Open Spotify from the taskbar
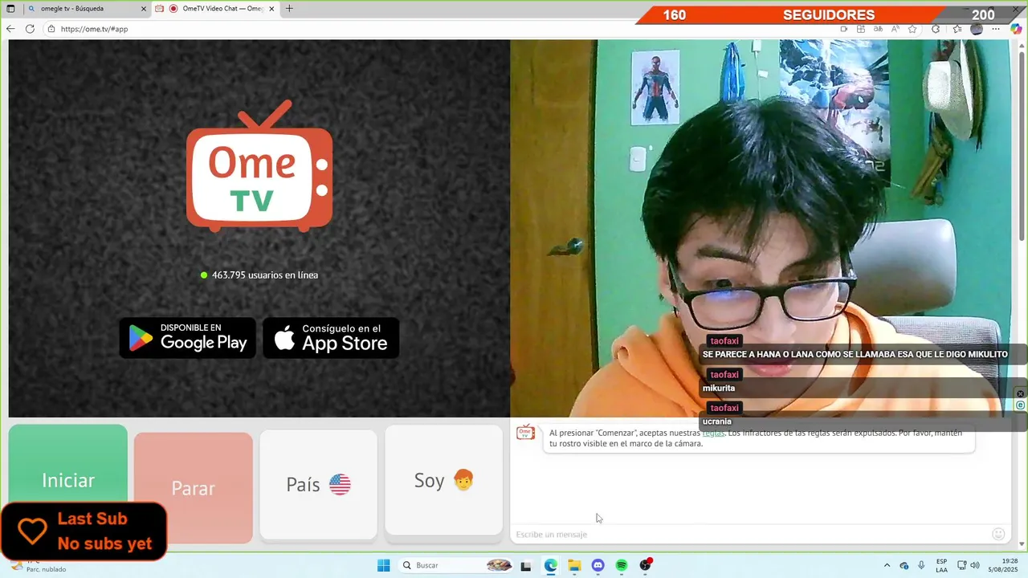Viewport: 1028px width, 578px height. 622,565
